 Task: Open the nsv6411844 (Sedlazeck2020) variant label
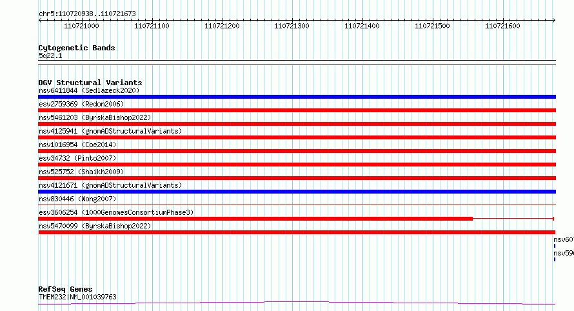pyautogui.click(x=89, y=90)
